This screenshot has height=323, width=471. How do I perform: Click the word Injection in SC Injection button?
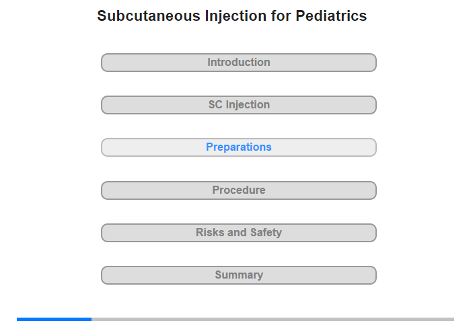(248, 105)
